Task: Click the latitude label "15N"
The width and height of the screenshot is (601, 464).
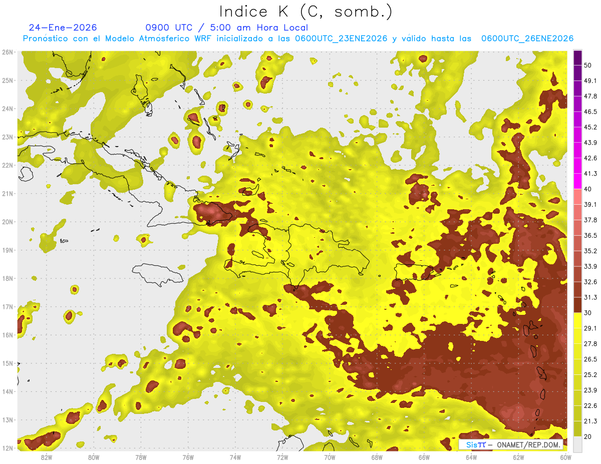Action: click(x=8, y=363)
